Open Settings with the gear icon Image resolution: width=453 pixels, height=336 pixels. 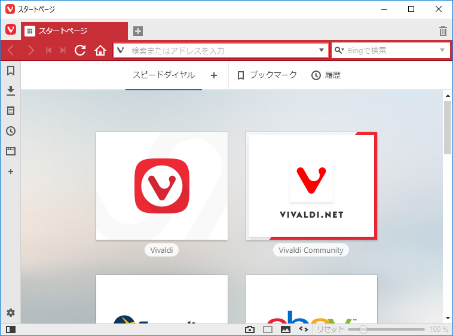click(x=11, y=313)
